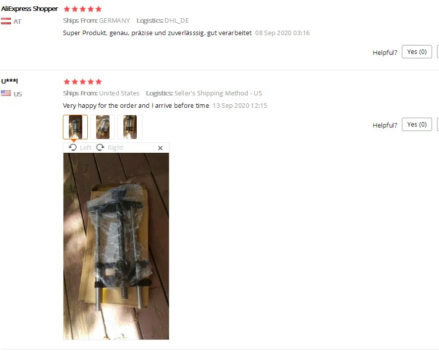
Task: Open the second review photo thumbnail
Action: pos(103,127)
